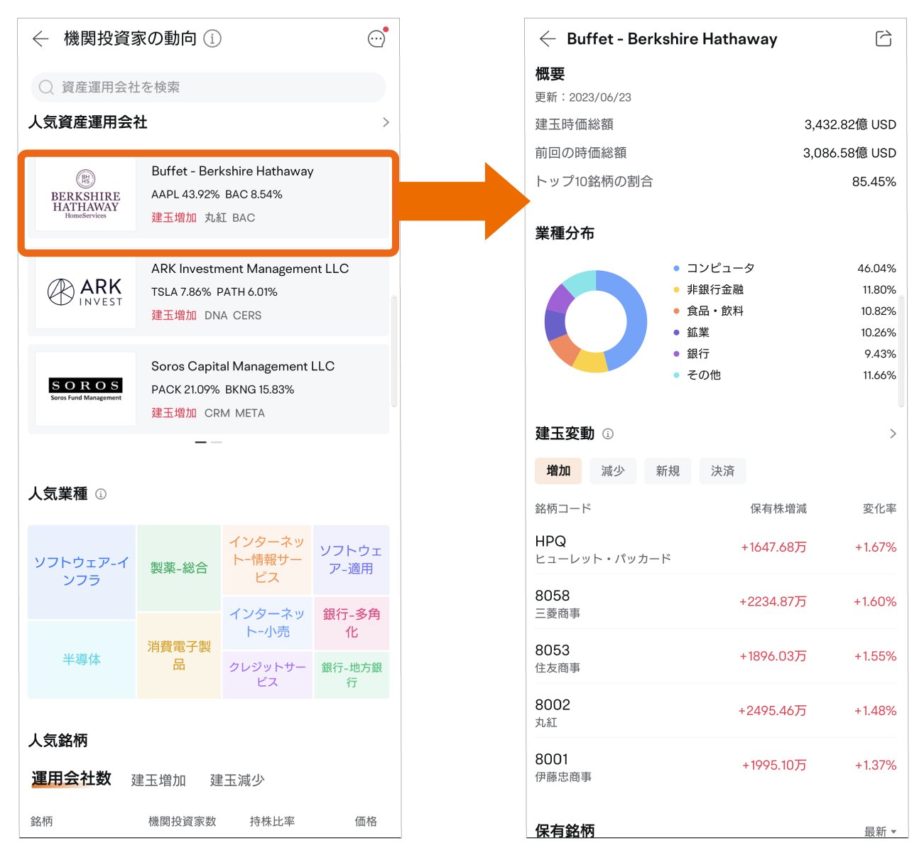Click the 持株比率 column header
Viewport: 924px width, 853px height.
click(x=272, y=822)
